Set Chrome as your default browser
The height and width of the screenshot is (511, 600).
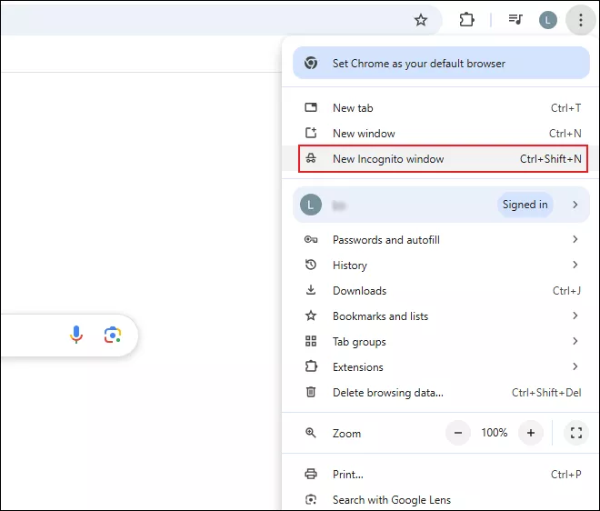tap(441, 63)
